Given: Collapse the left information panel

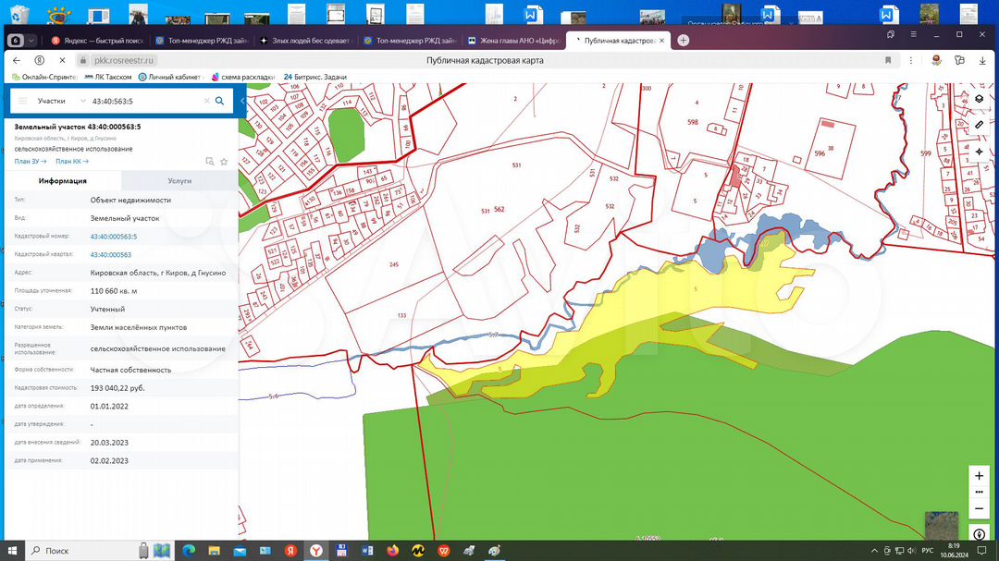Looking at the screenshot, I should pyautogui.click(x=242, y=101).
